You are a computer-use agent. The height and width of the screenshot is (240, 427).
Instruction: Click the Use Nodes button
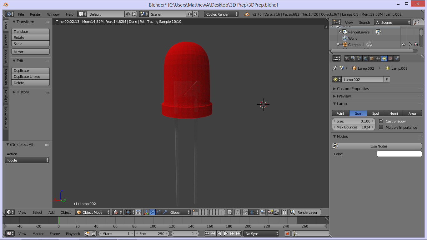tap(377, 146)
